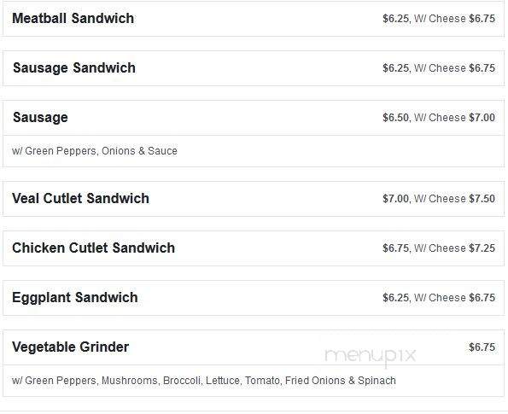
Task: Click Veal Cutlet W/ Cheese $7.50 price
Action: pyautogui.click(x=454, y=199)
